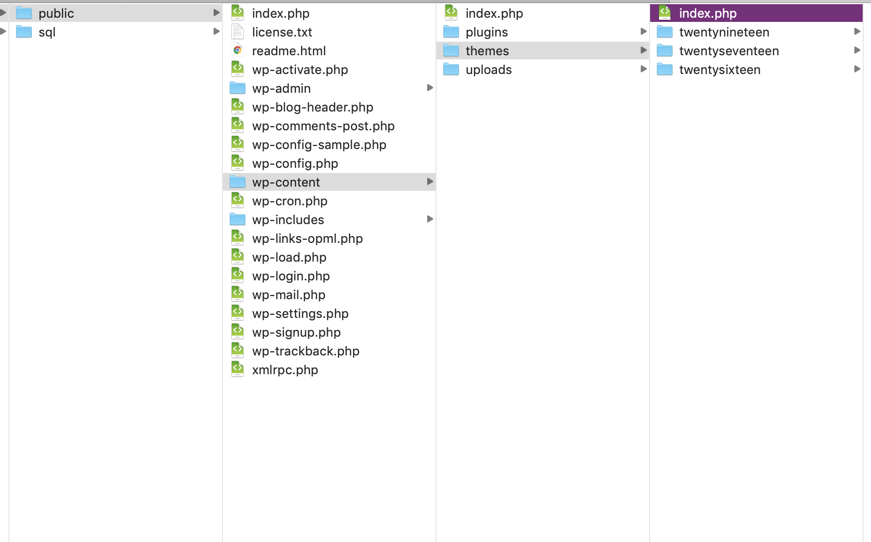Click the twentysixteen folder icon
871x542 pixels.
tap(665, 69)
